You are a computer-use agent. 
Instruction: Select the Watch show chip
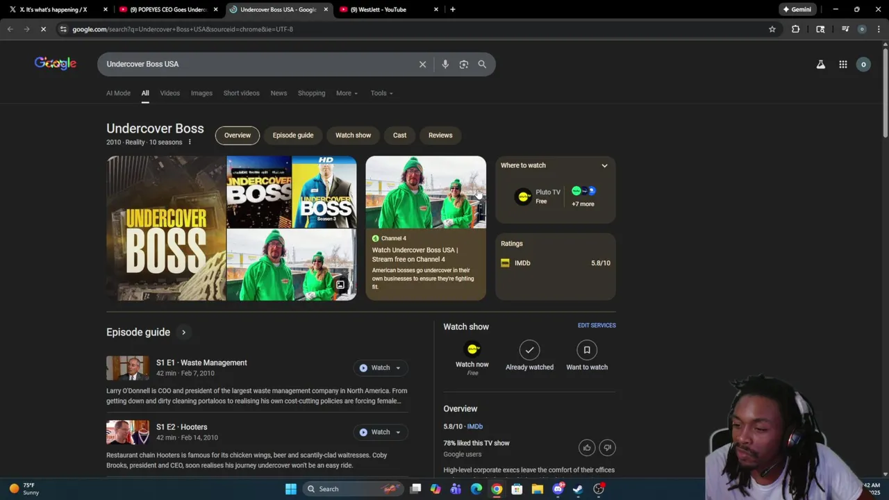tap(354, 135)
